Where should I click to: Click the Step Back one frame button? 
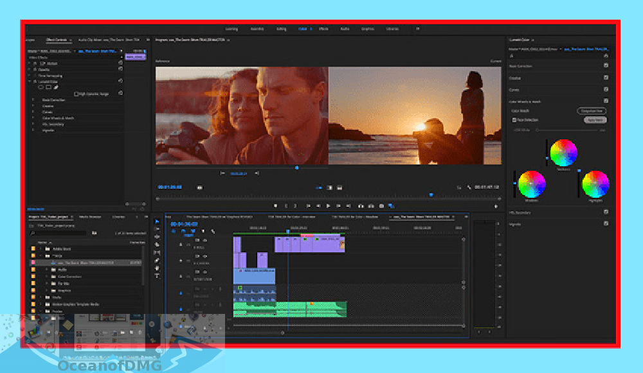tap(318, 206)
